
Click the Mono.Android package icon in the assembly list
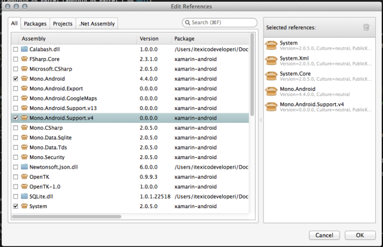[24, 79]
